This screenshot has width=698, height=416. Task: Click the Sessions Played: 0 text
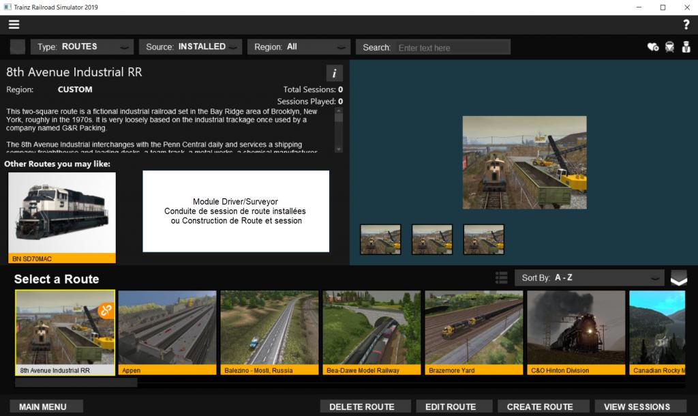[x=310, y=102]
